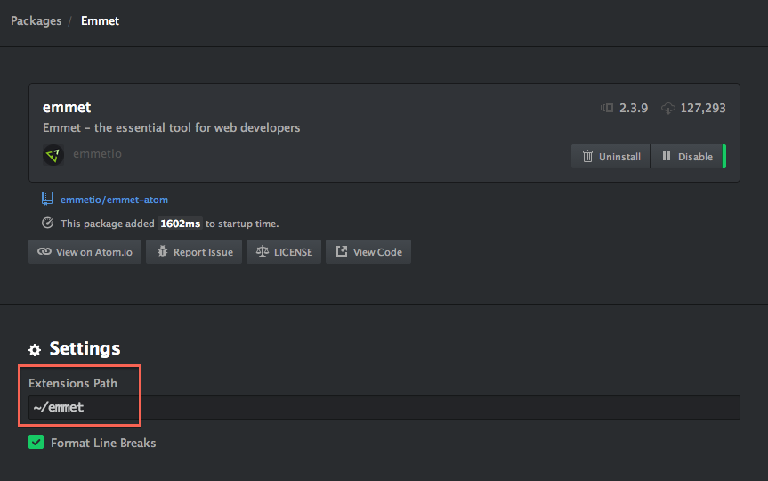
Task: Click the Extensions Path label
Action: [73, 383]
